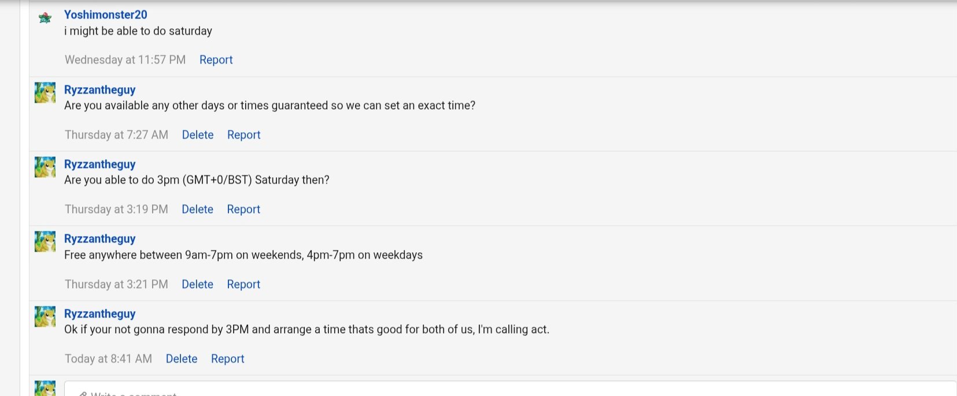Report the Thursday 3:19 PM comment

click(243, 209)
